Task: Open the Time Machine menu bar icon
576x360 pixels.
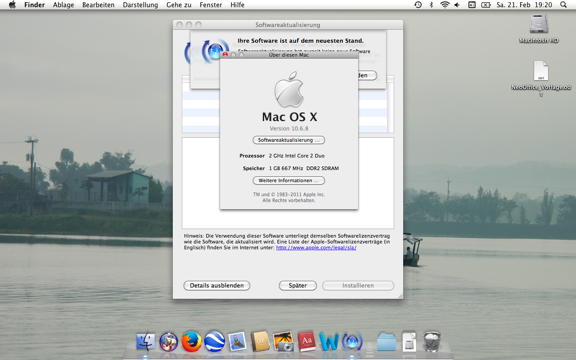Action: point(418,5)
